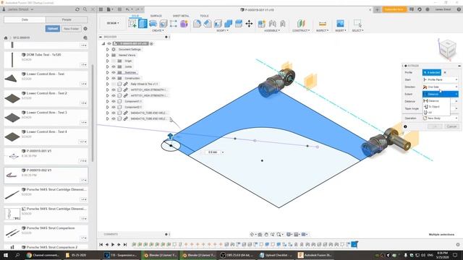Toggle visibility of Rally Wheel & Tire component
Viewport: 463px width, 260px height.
click(x=114, y=84)
